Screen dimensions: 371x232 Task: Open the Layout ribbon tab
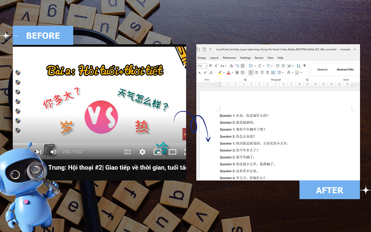(214, 58)
